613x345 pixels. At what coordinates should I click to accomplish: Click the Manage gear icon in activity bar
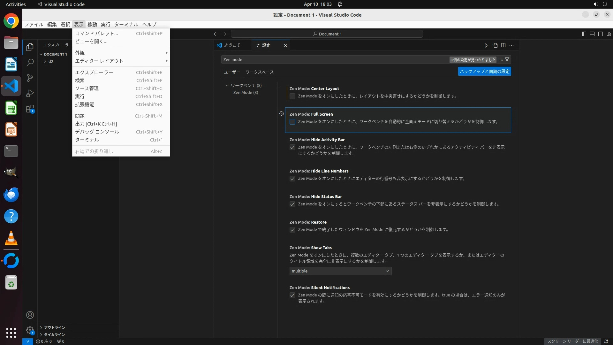coord(30,330)
